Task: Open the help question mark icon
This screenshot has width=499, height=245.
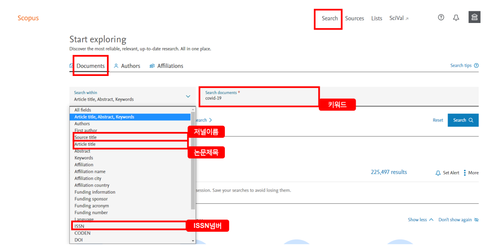Action: pos(441,18)
